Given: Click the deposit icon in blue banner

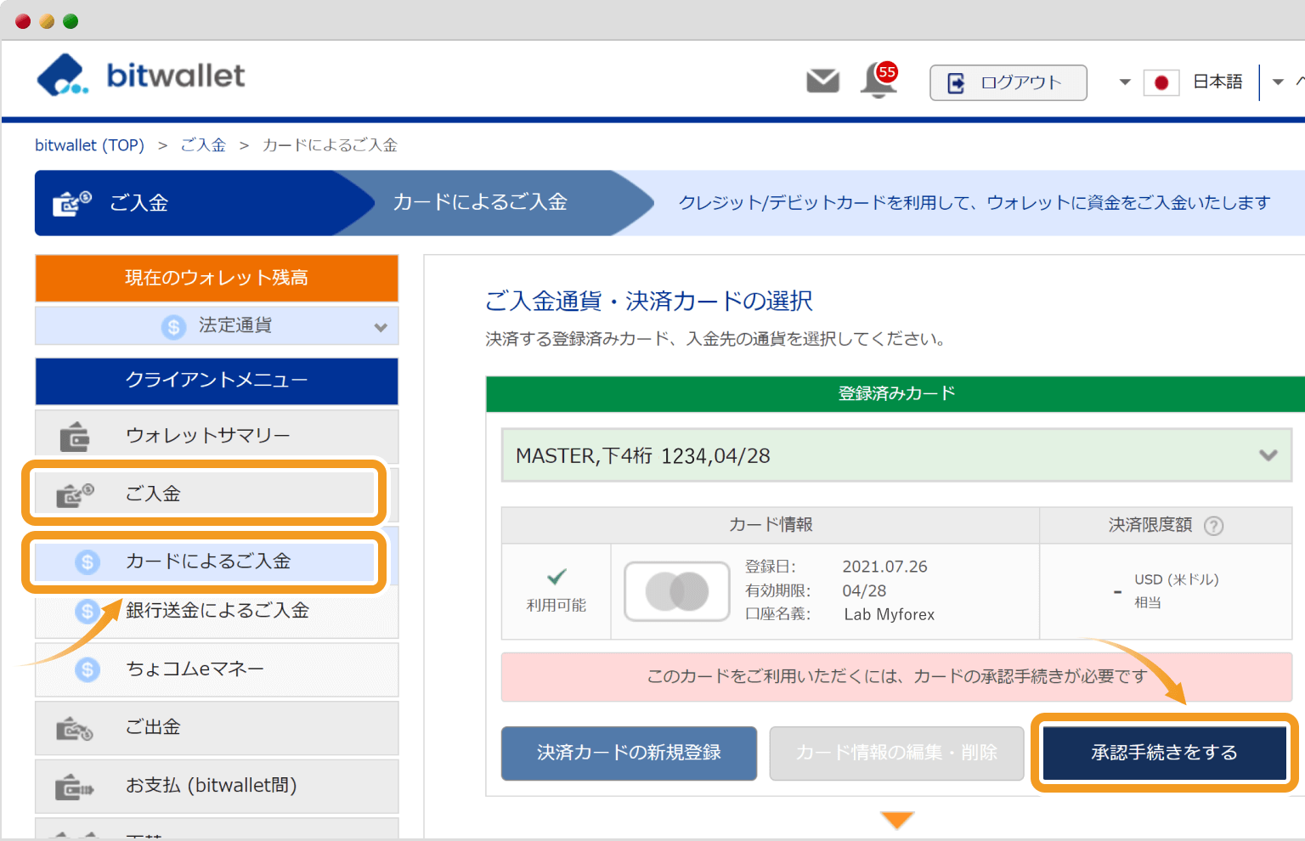Looking at the screenshot, I should (x=71, y=203).
